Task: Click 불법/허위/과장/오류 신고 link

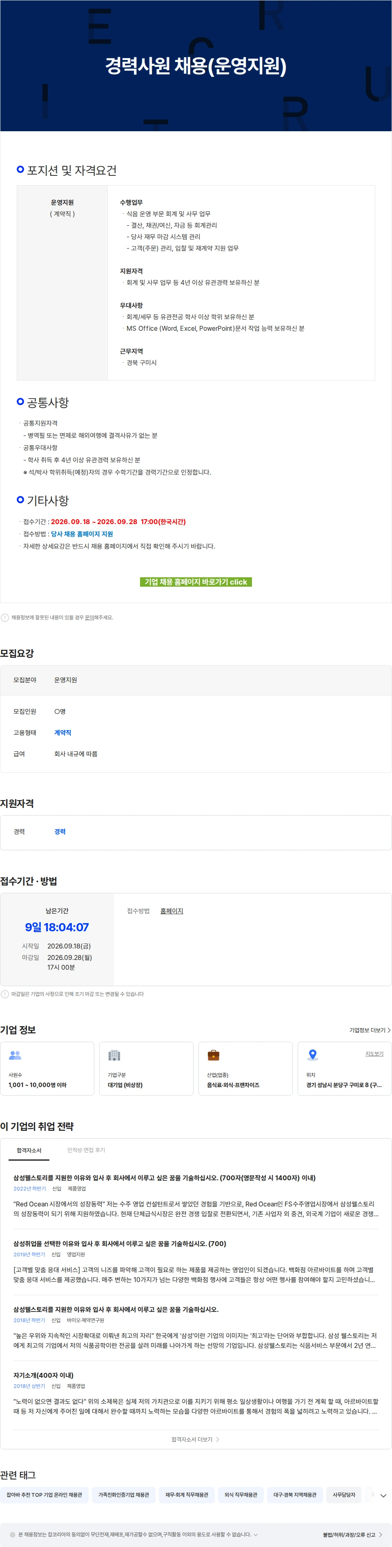Action: click(x=352, y=1534)
